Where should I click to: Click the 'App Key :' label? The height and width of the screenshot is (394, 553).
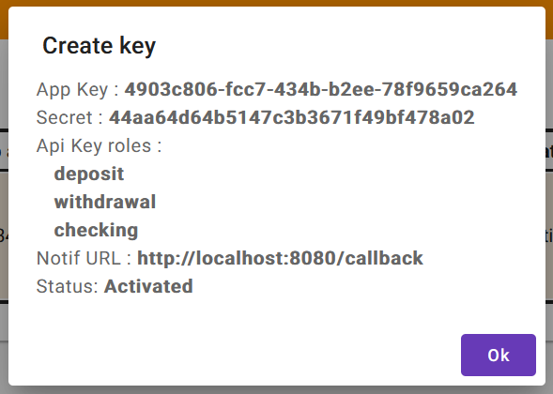point(78,89)
